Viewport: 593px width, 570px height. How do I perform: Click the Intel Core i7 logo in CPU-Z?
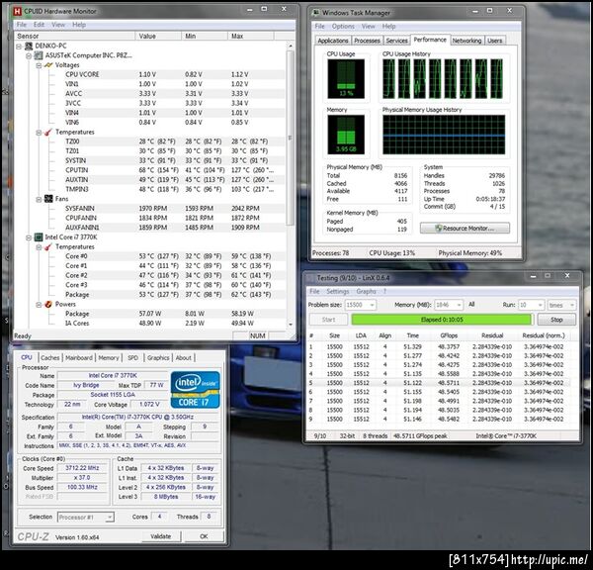(x=195, y=390)
